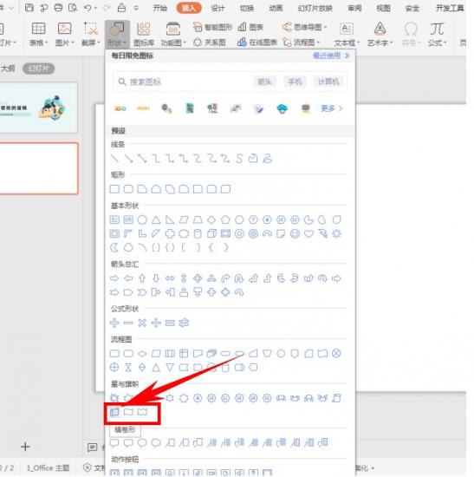The width and height of the screenshot is (474, 477).
Task: Pick the isosceles triangle shape
Action: (156, 219)
